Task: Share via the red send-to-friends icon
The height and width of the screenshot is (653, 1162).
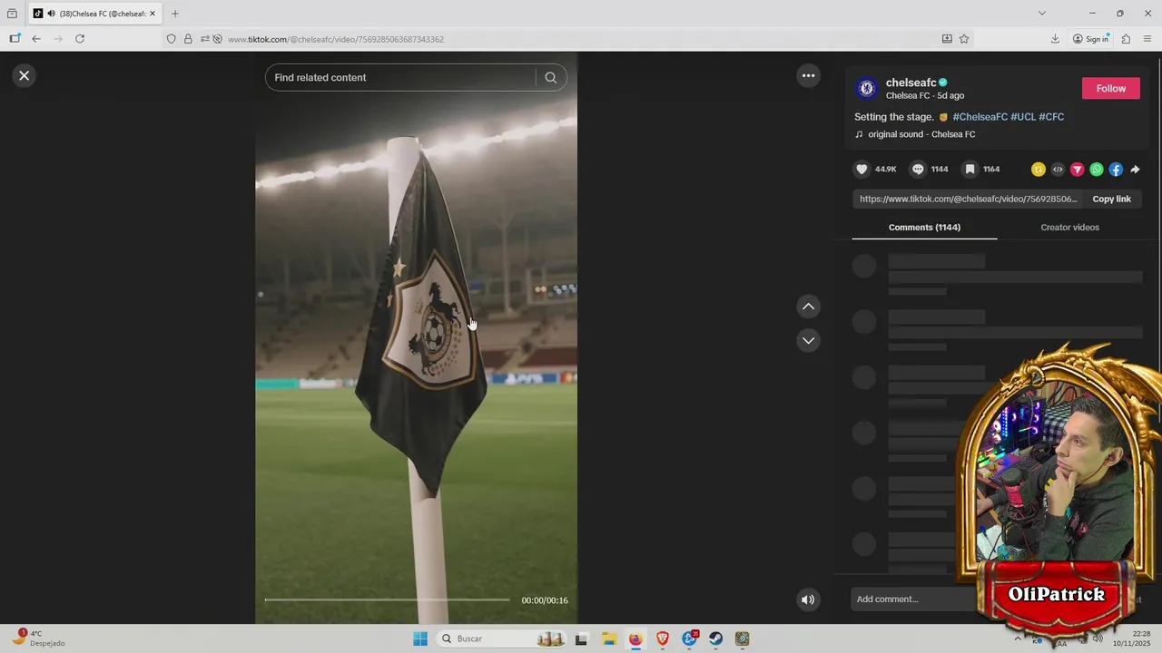Action: point(1077,170)
